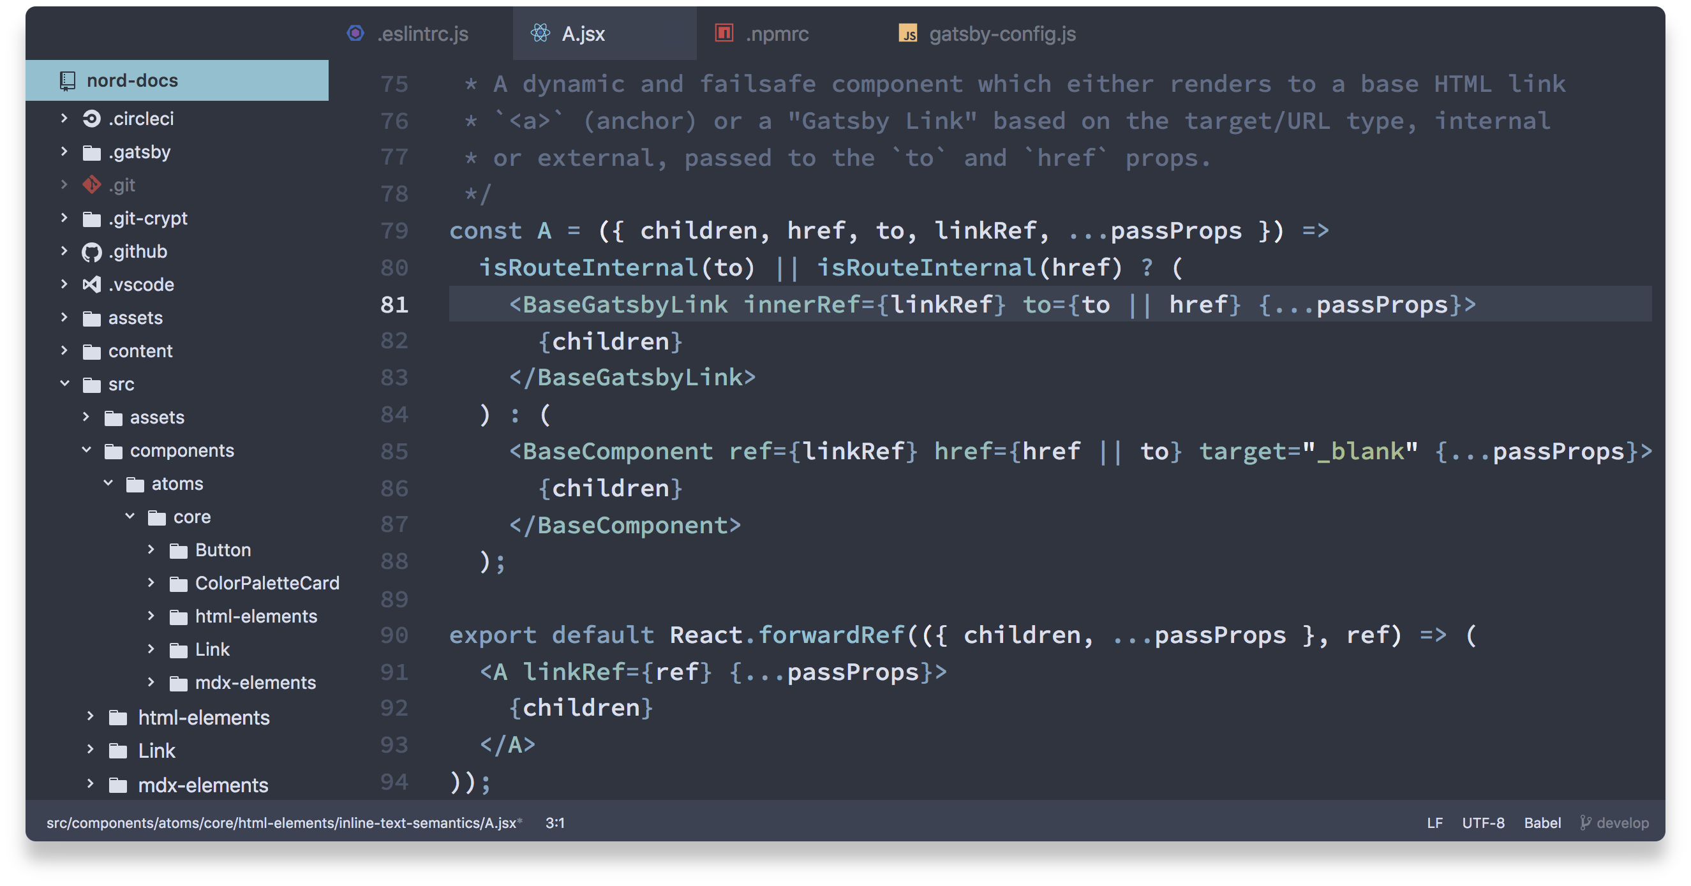1691x886 pixels.
Task: Click the VS Code icon beside .vscode
Action: [x=91, y=285]
